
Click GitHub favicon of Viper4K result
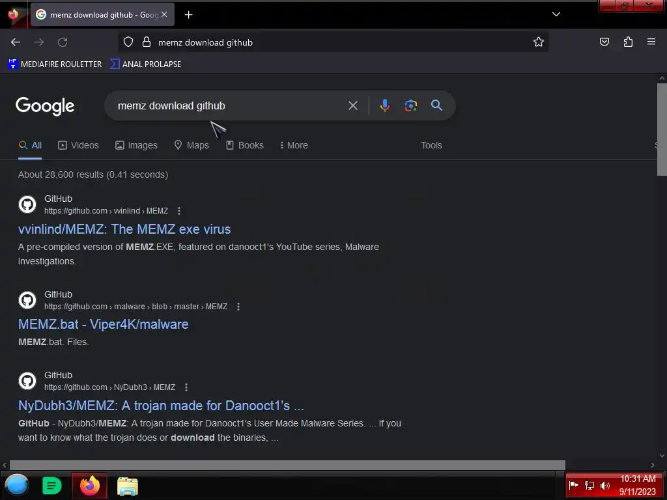click(27, 300)
